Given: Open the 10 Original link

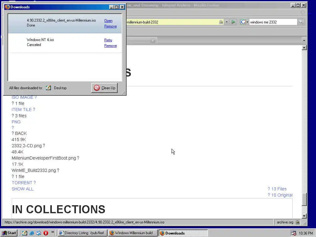Looking at the screenshot, I should (x=280, y=195).
